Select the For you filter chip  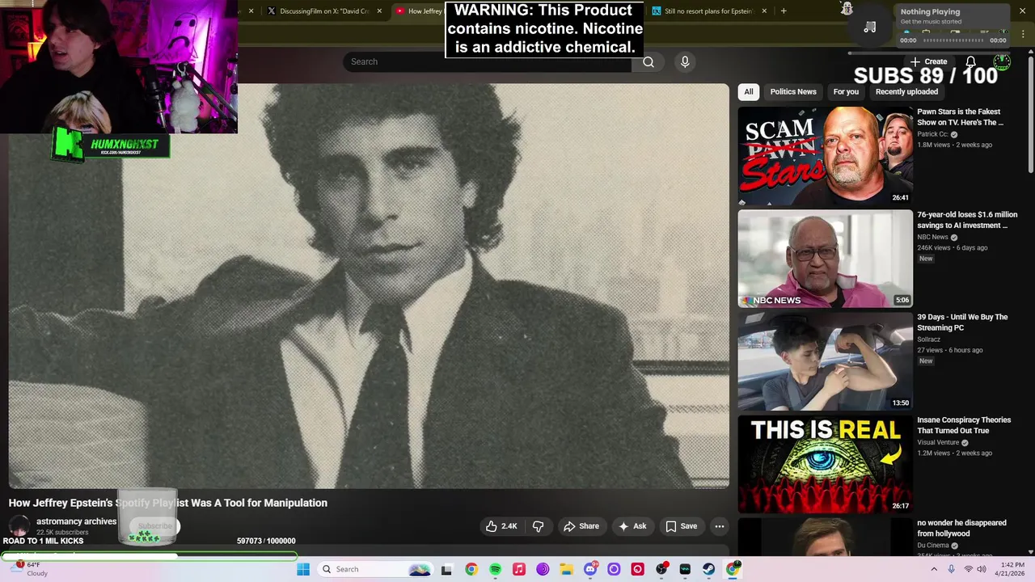point(846,91)
